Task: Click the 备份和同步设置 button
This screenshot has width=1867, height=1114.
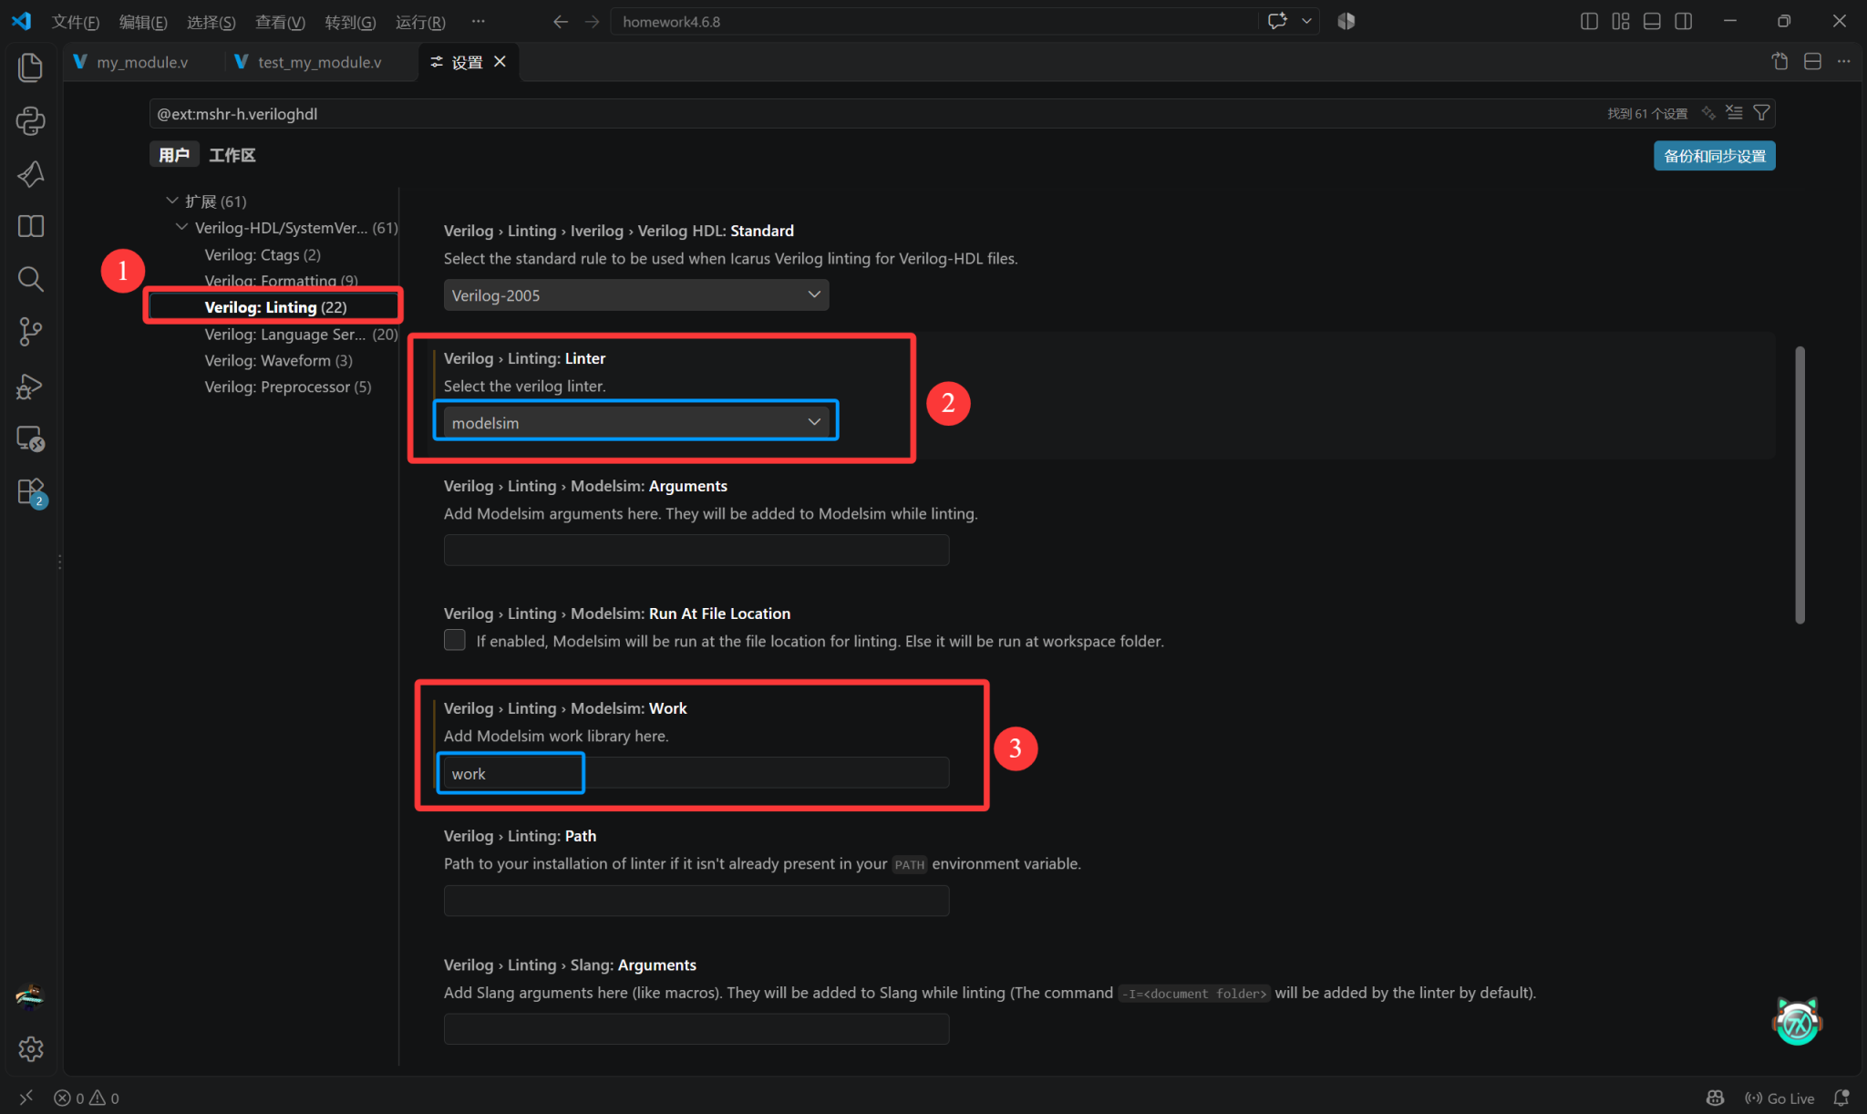Action: (x=1714, y=156)
